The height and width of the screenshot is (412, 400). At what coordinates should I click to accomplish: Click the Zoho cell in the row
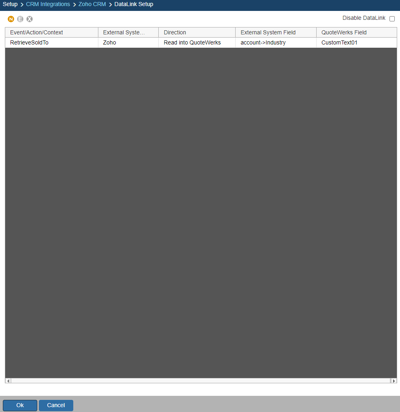128,42
